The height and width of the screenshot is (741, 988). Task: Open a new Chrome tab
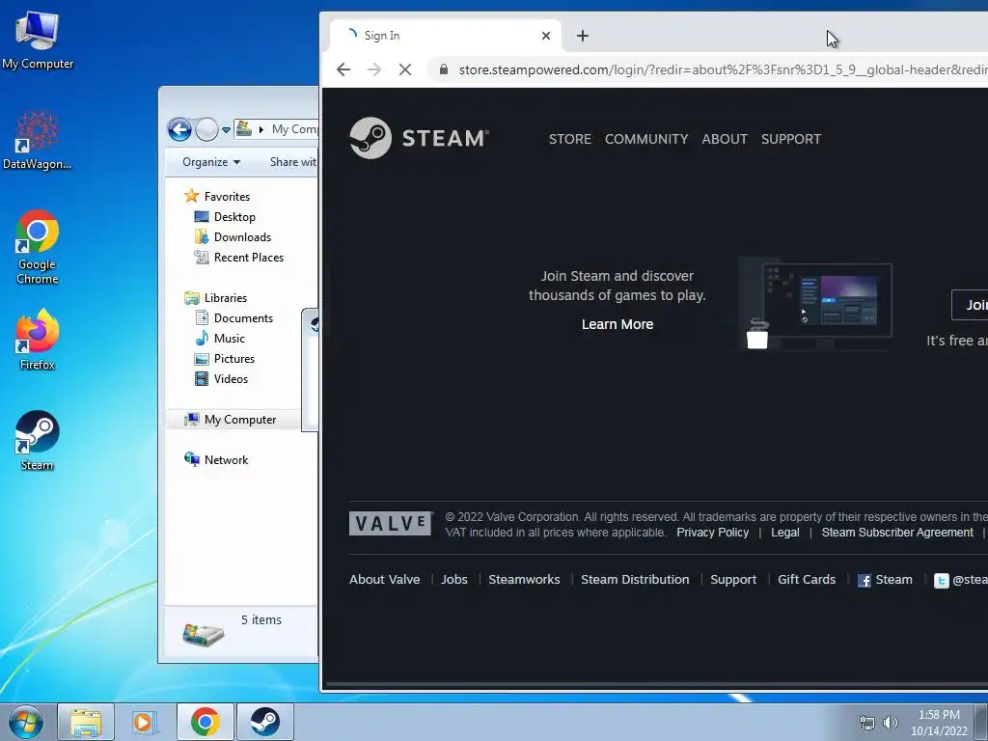pos(583,36)
